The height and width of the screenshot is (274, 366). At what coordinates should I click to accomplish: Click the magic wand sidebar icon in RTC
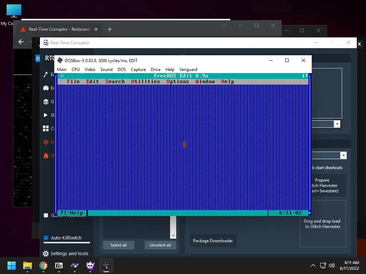(x=46, y=74)
